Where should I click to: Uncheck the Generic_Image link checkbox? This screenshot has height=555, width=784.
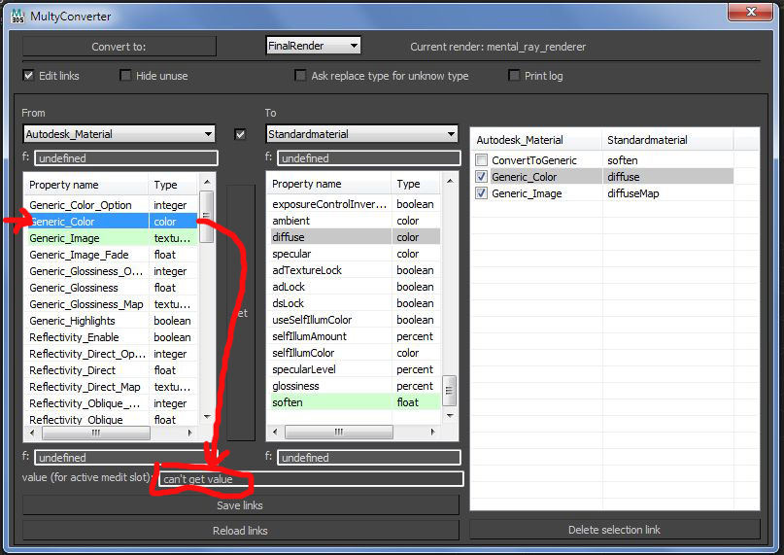tap(482, 193)
